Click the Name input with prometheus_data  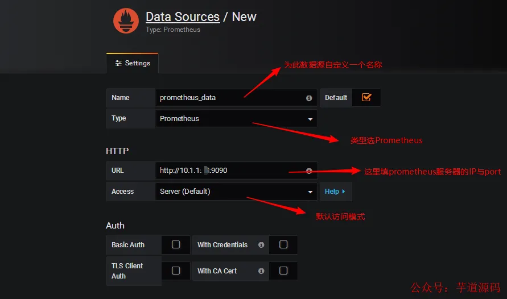click(236, 98)
